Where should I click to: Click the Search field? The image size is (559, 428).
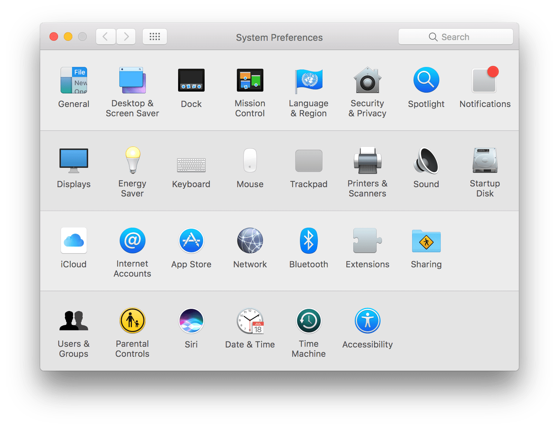click(455, 37)
